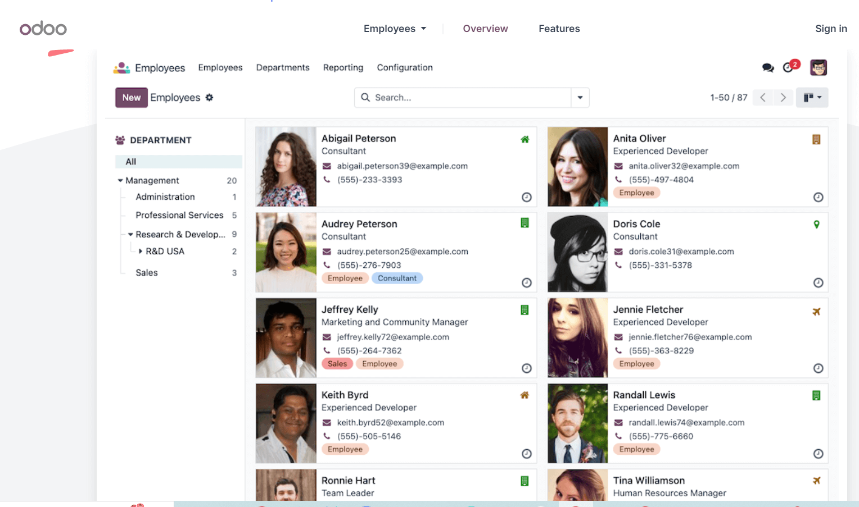Open Anita Oliver's activity clock
The height and width of the screenshot is (507, 859).
[819, 197]
